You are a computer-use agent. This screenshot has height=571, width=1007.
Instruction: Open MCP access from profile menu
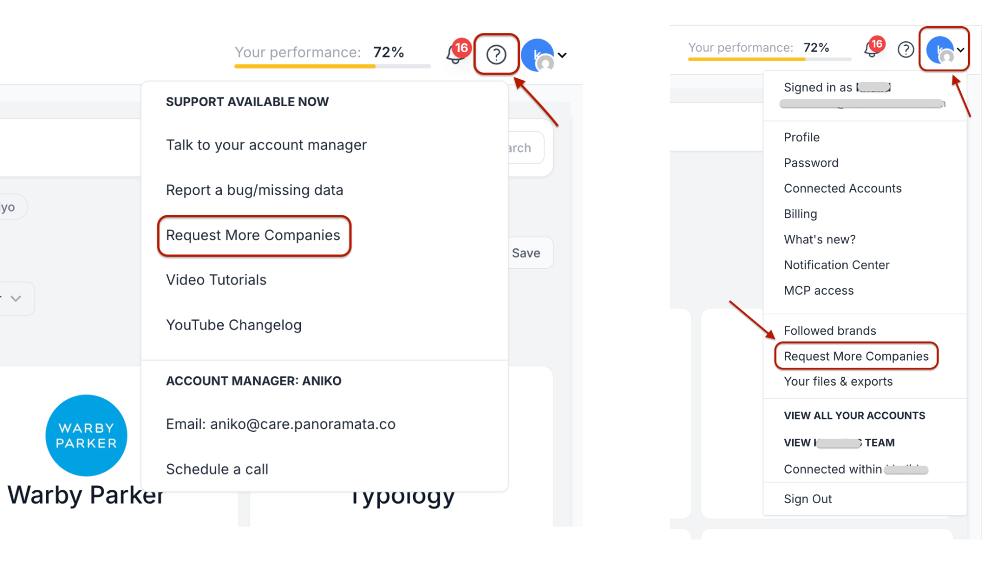[819, 291]
